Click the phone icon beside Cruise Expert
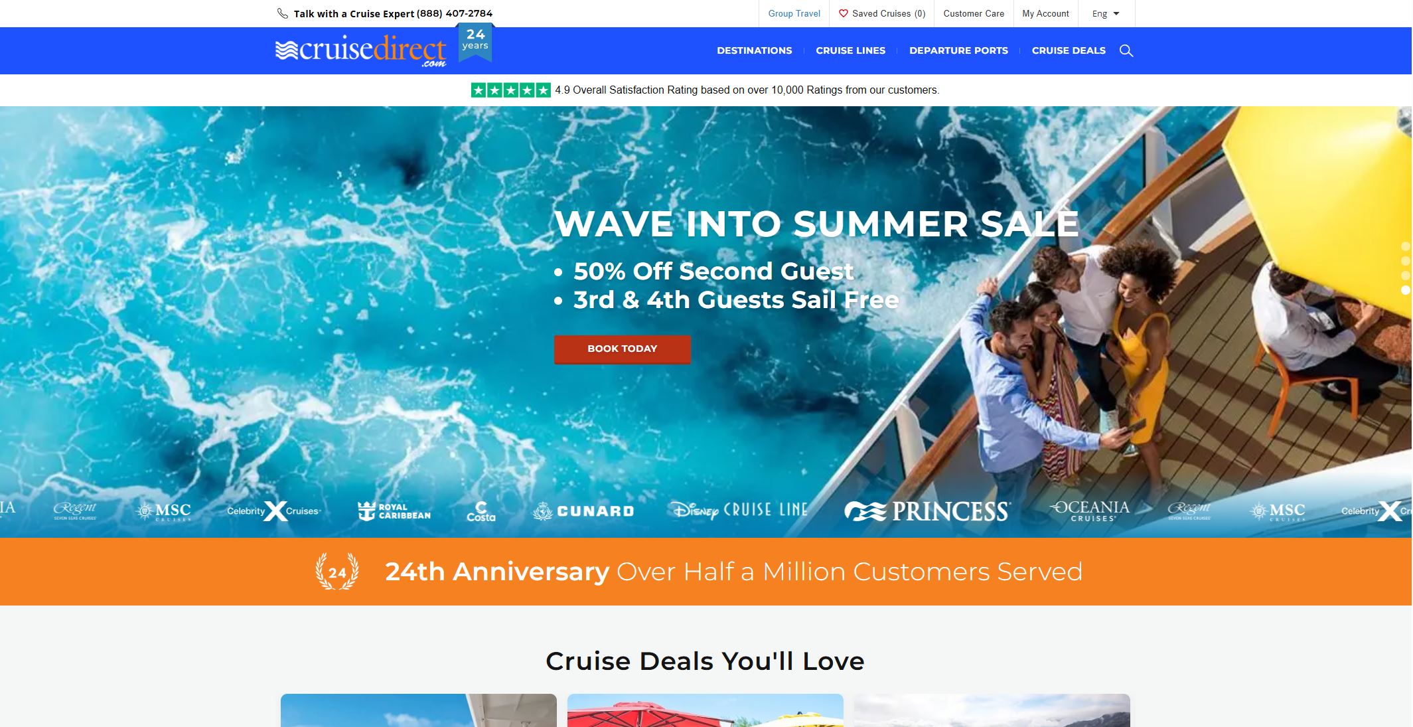This screenshot has width=1413, height=727. [283, 13]
